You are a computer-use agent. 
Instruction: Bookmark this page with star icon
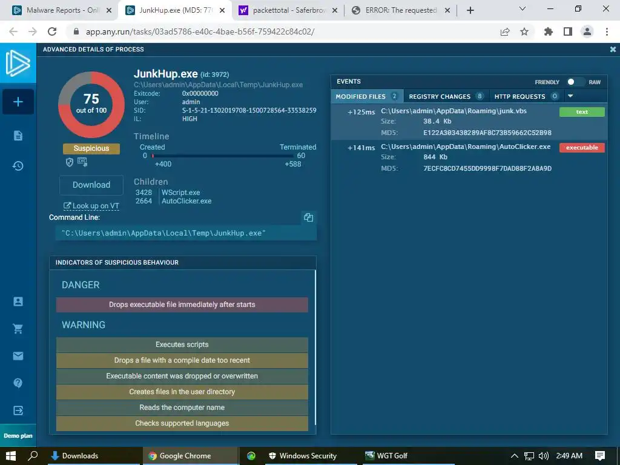pos(524,31)
